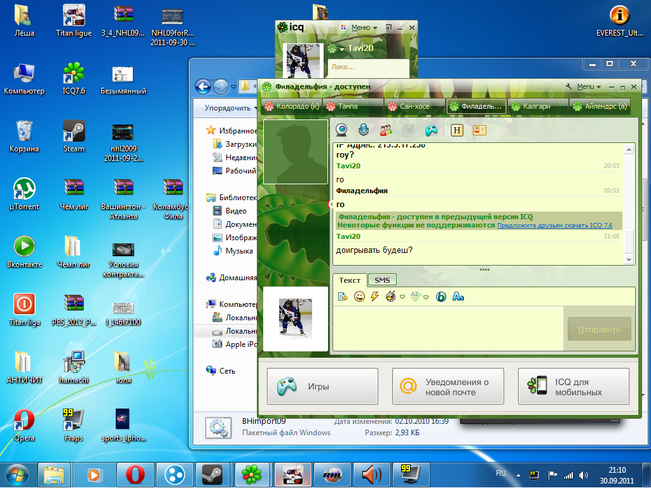This screenshot has height=488, width=651.
Task: Select the Филадель... chat tab
Action: [x=476, y=107]
